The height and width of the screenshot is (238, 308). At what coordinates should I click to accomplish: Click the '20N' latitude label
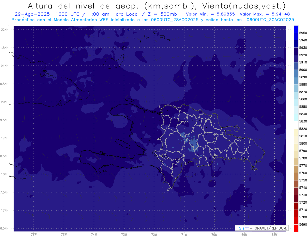[4, 102]
